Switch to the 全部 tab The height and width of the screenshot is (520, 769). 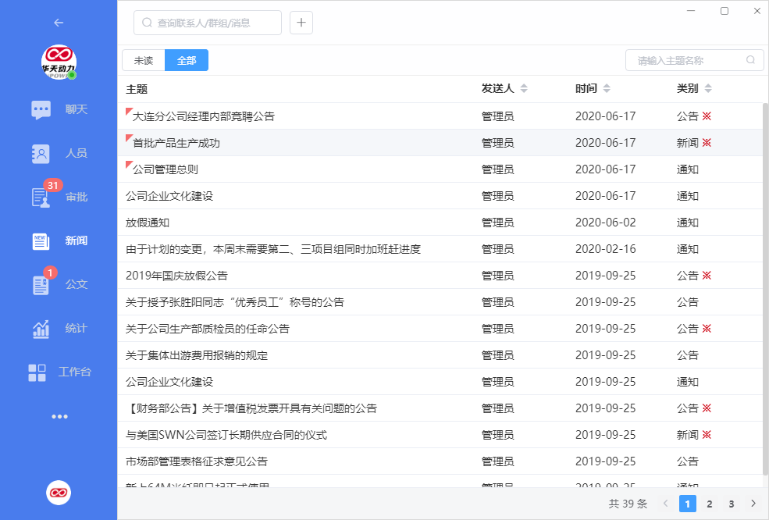(x=186, y=59)
